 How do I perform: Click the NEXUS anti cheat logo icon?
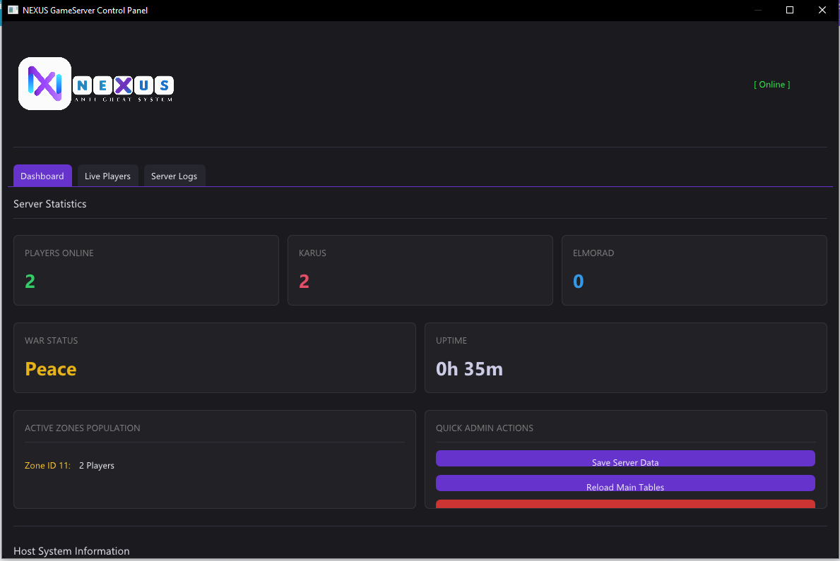coord(45,83)
